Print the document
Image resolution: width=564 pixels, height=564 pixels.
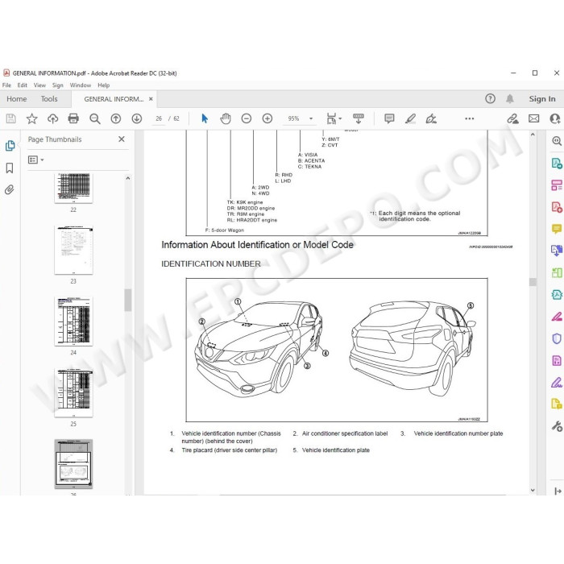point(73,118)
